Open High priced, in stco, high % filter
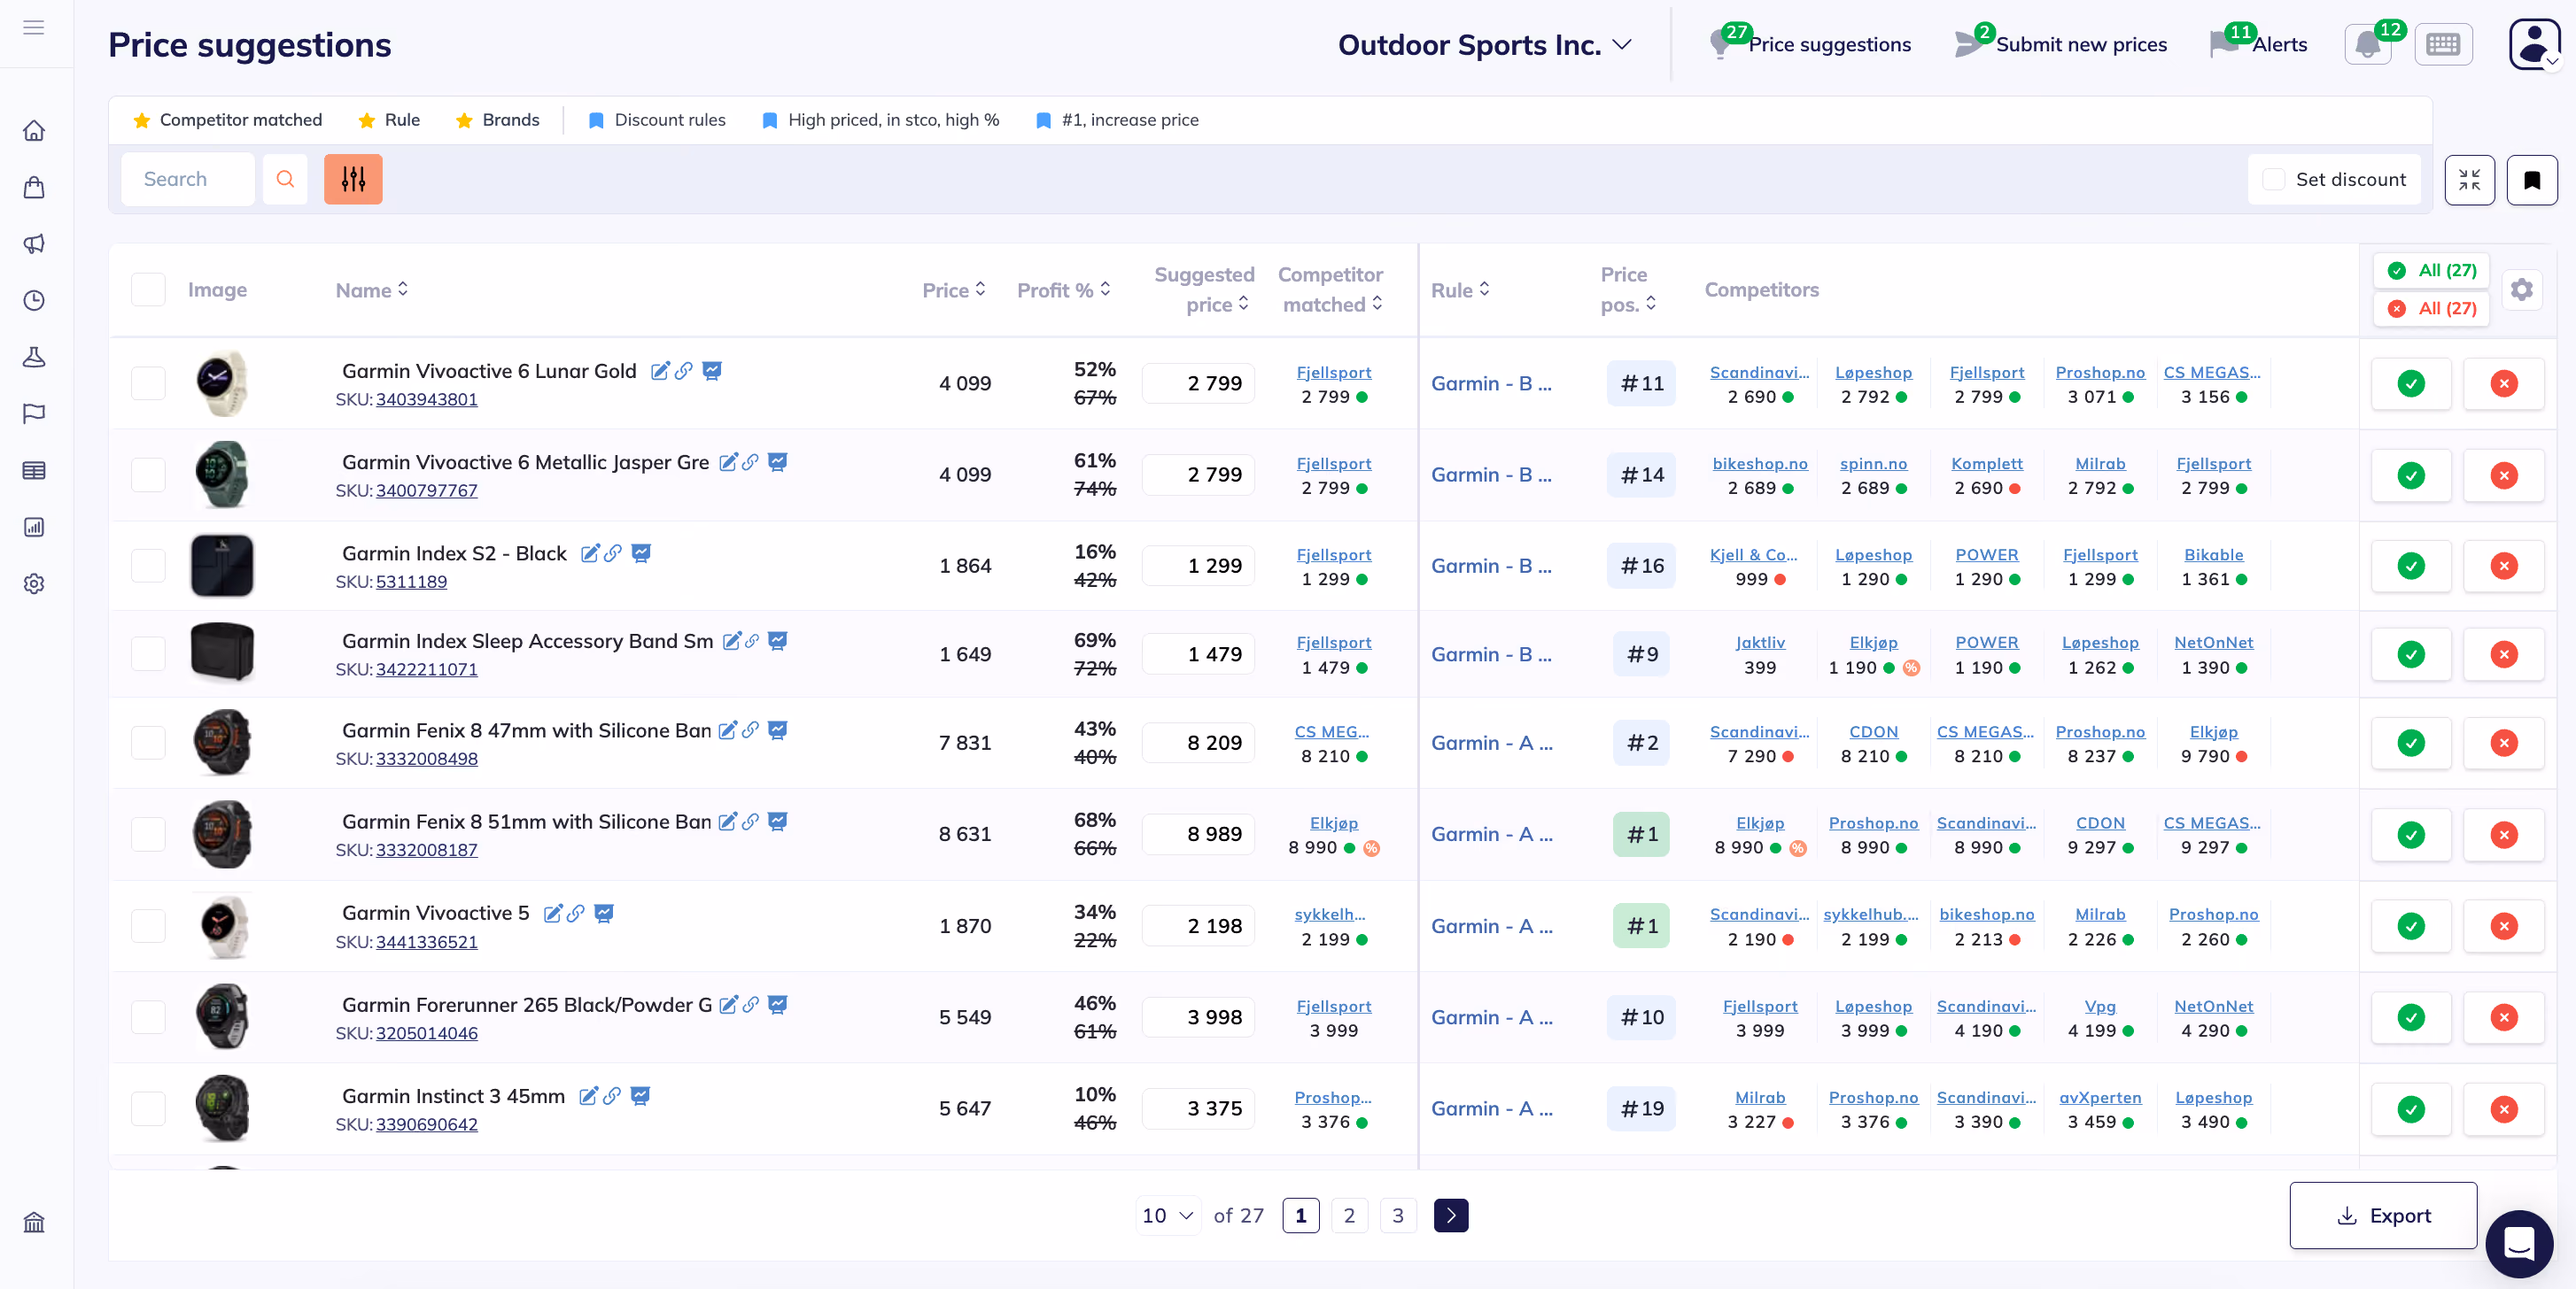The image size is (2576, 1289). tap(880, 120)
